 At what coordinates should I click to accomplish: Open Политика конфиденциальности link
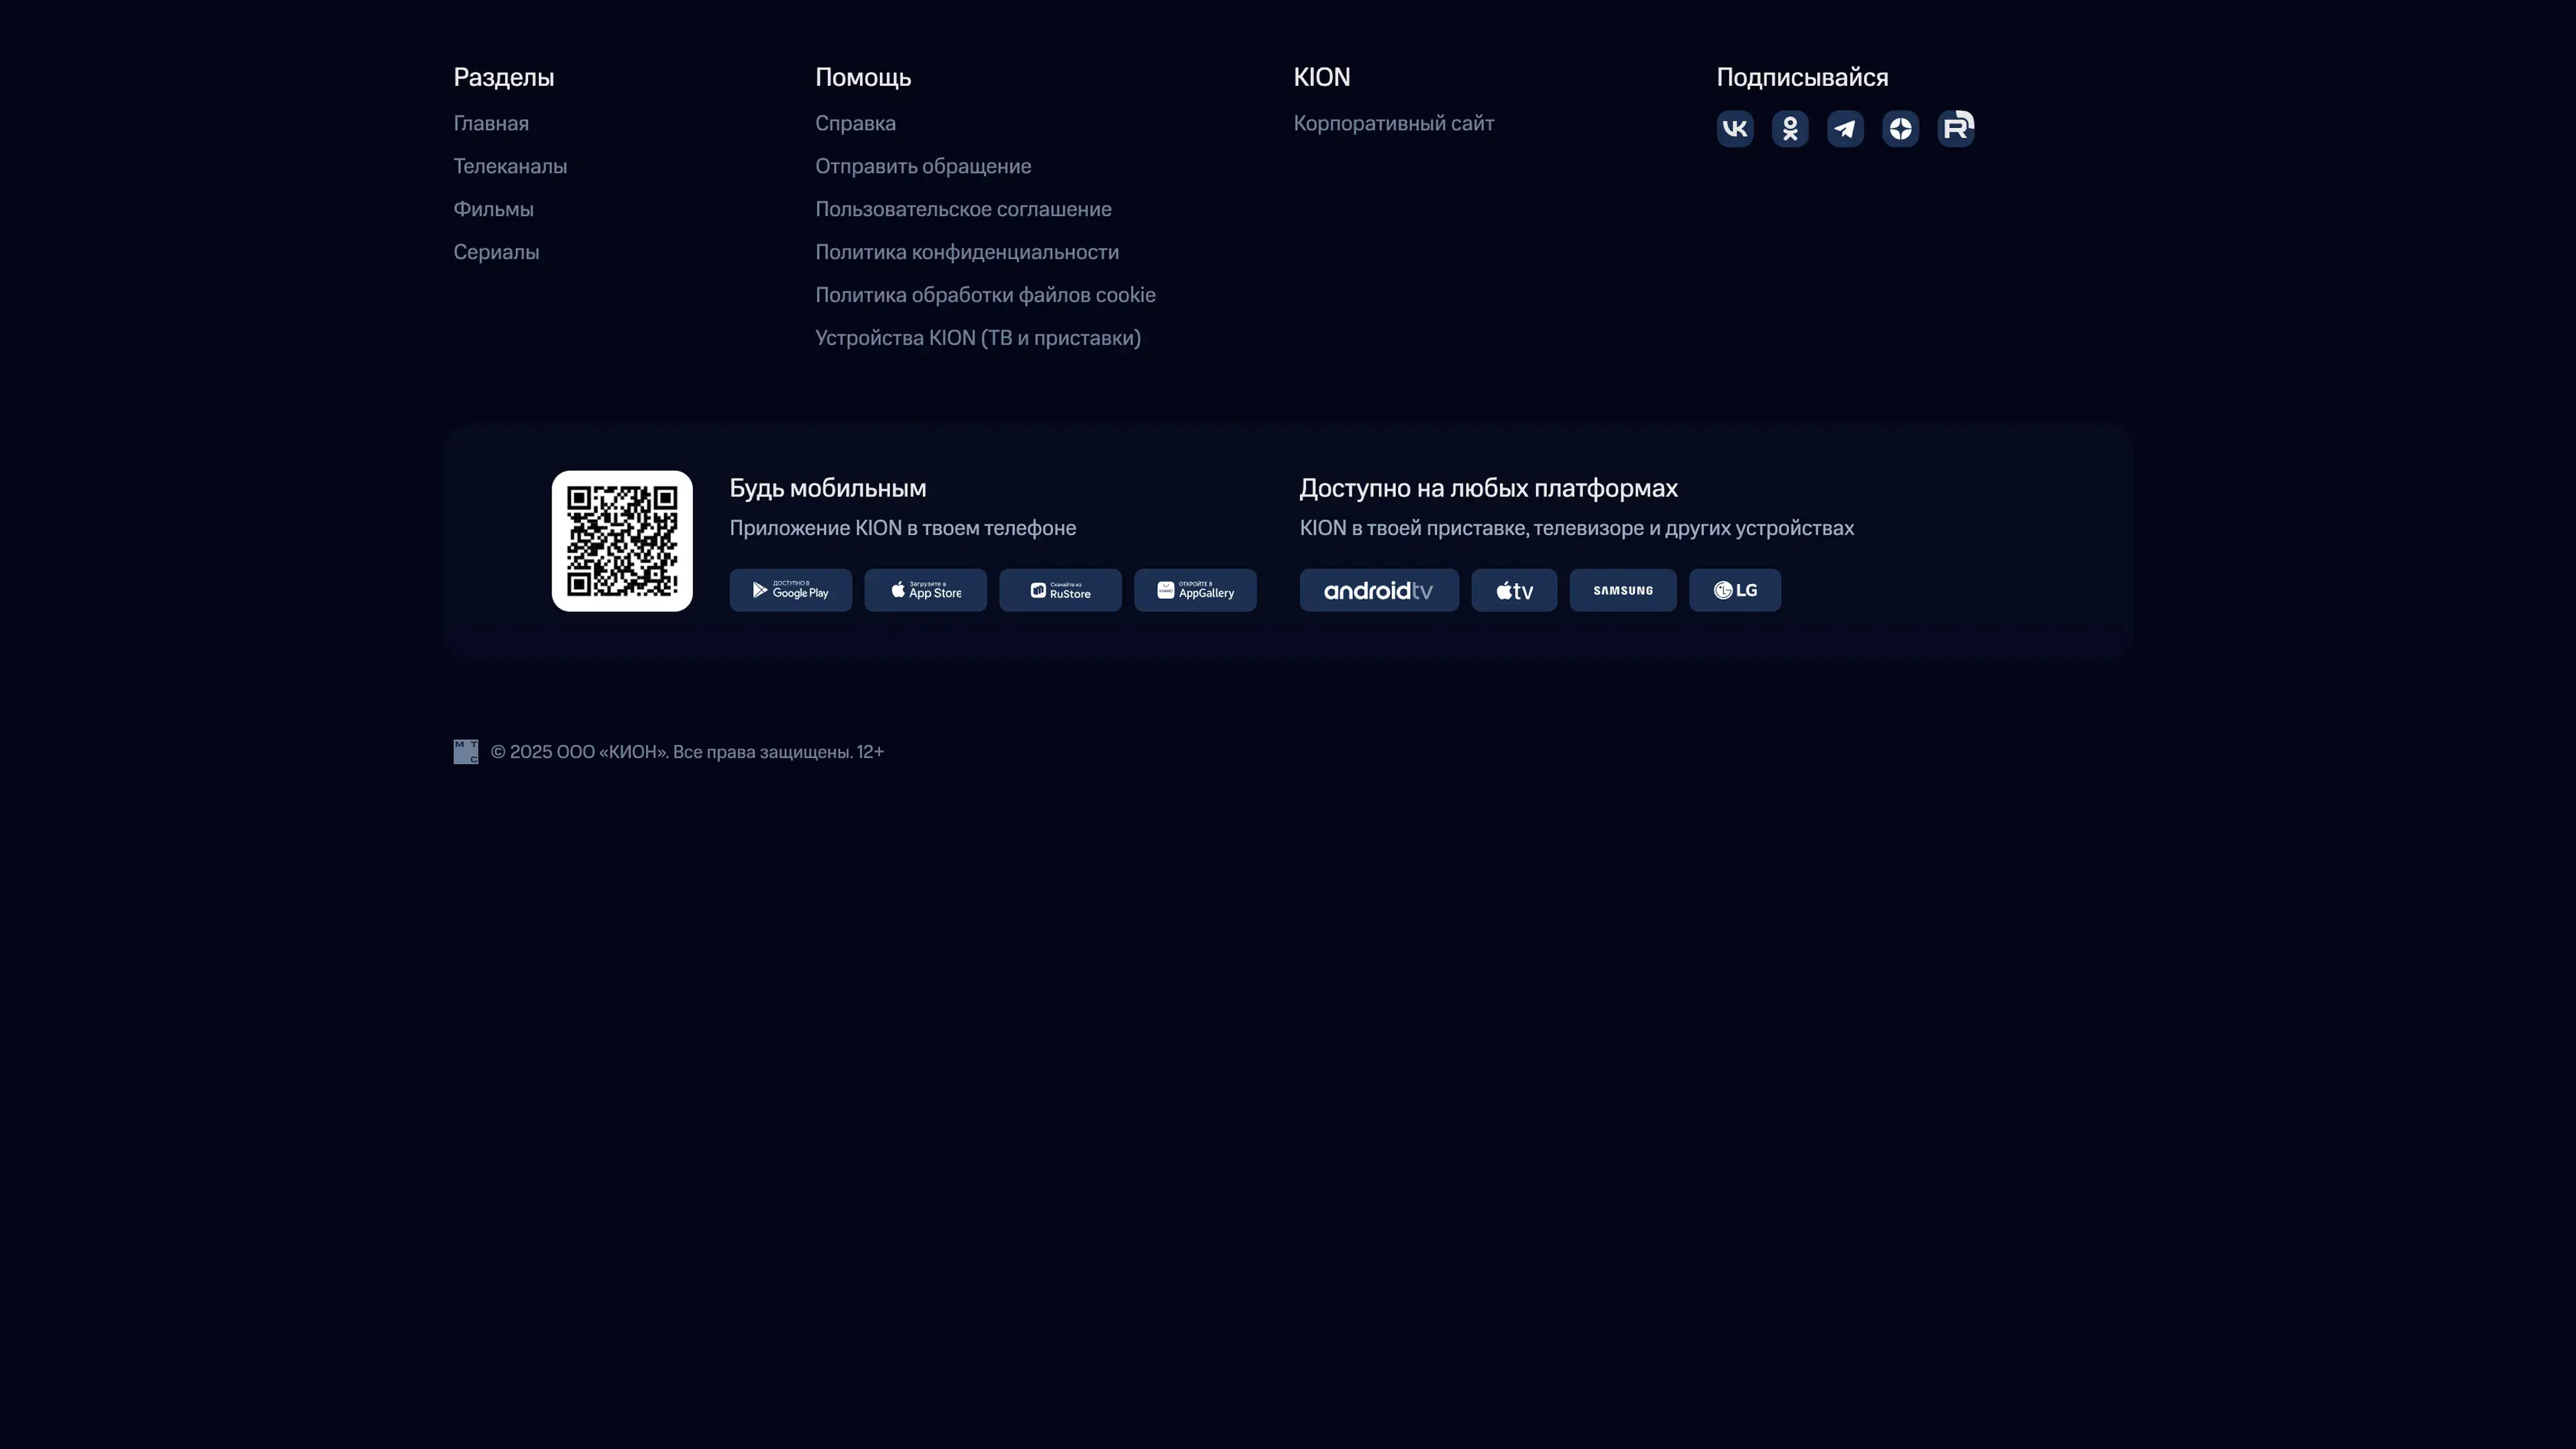point(966,253)
